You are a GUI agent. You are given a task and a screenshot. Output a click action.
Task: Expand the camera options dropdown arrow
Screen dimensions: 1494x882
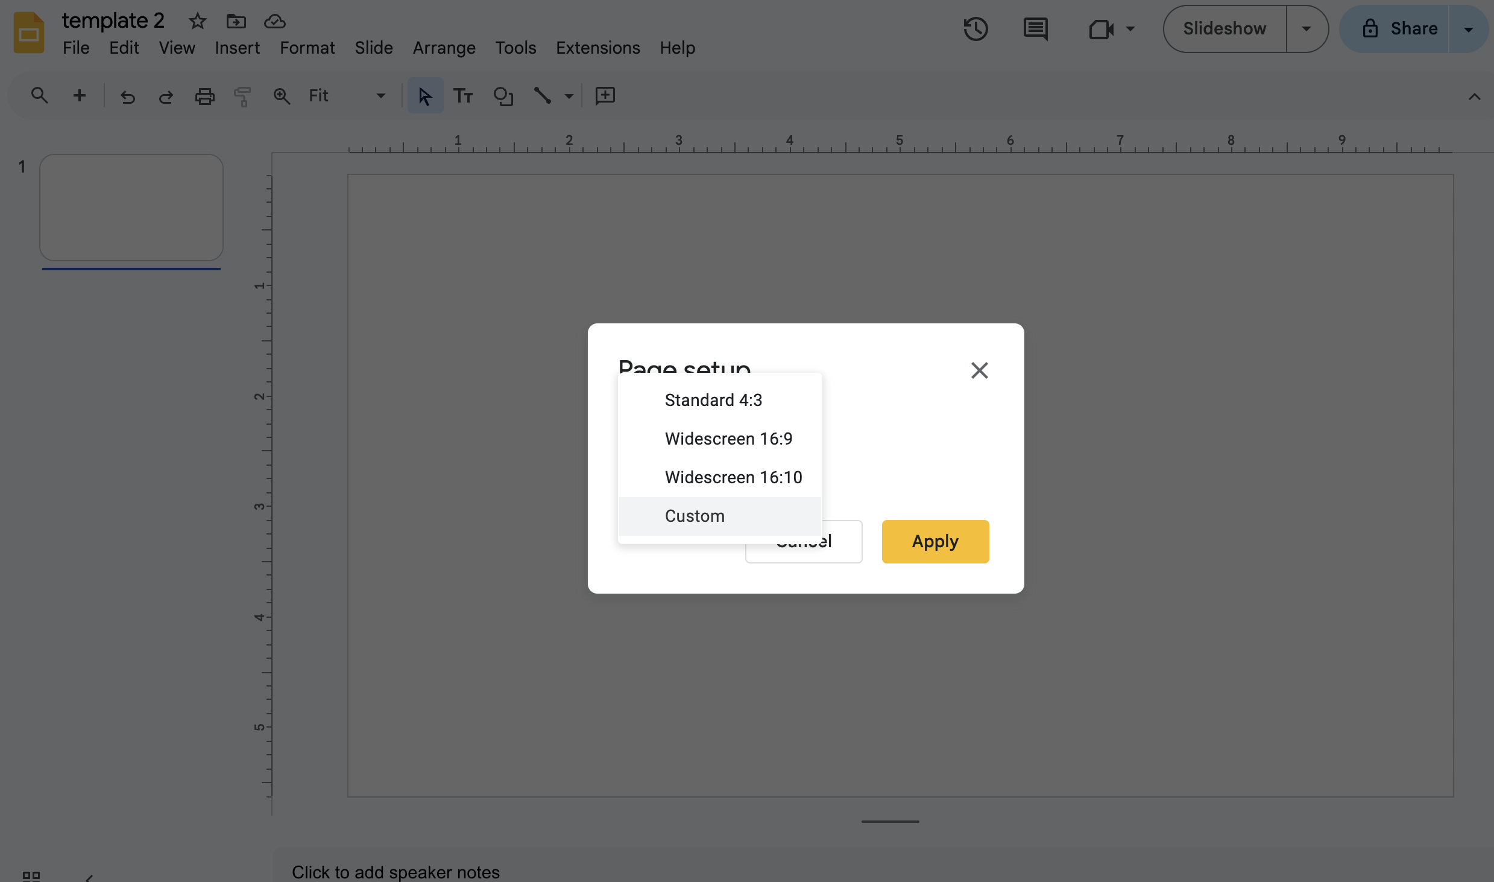[1130, 28]
